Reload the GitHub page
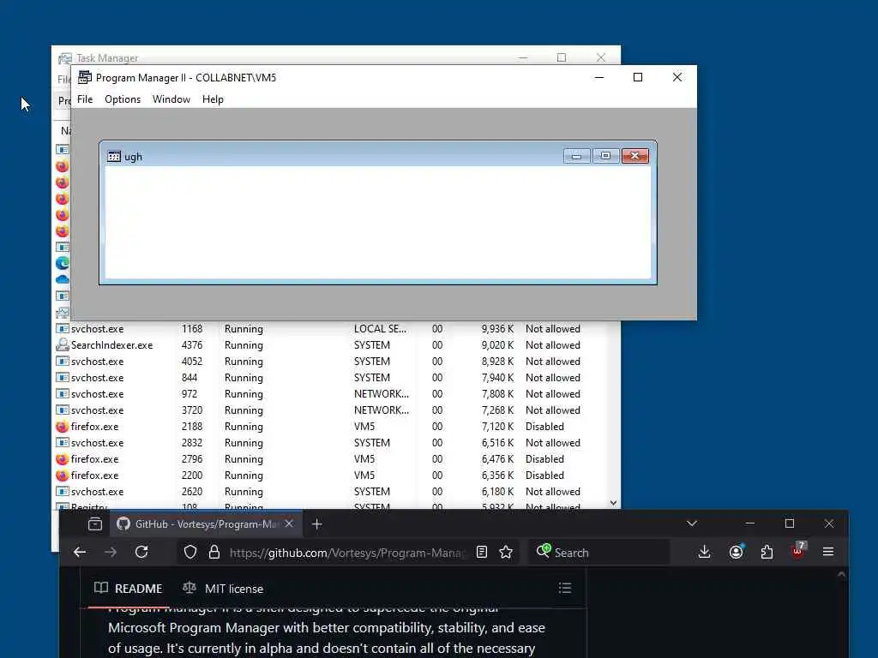 tap(141, 553)
